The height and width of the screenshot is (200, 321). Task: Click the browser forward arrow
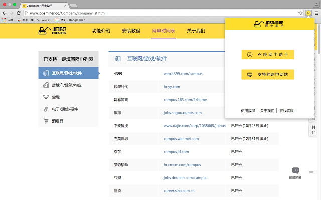[11, 13]
